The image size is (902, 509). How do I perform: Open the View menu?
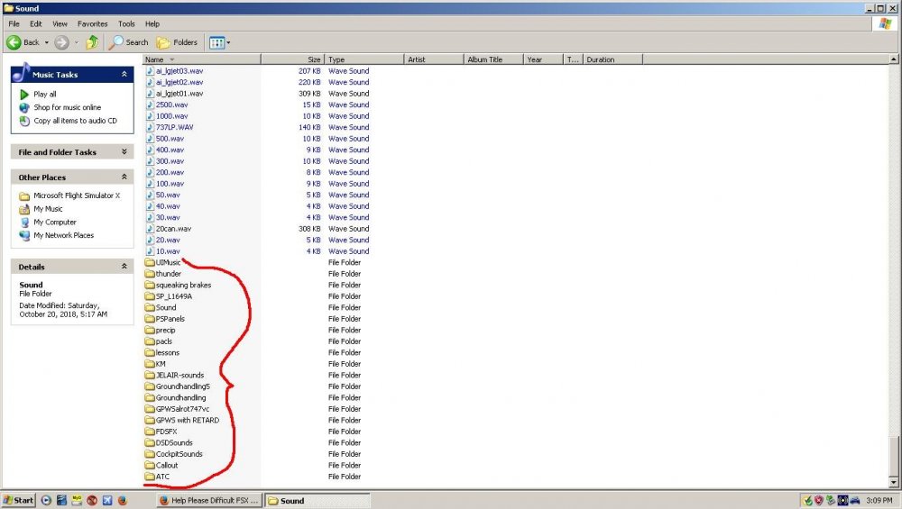[60, 24]
